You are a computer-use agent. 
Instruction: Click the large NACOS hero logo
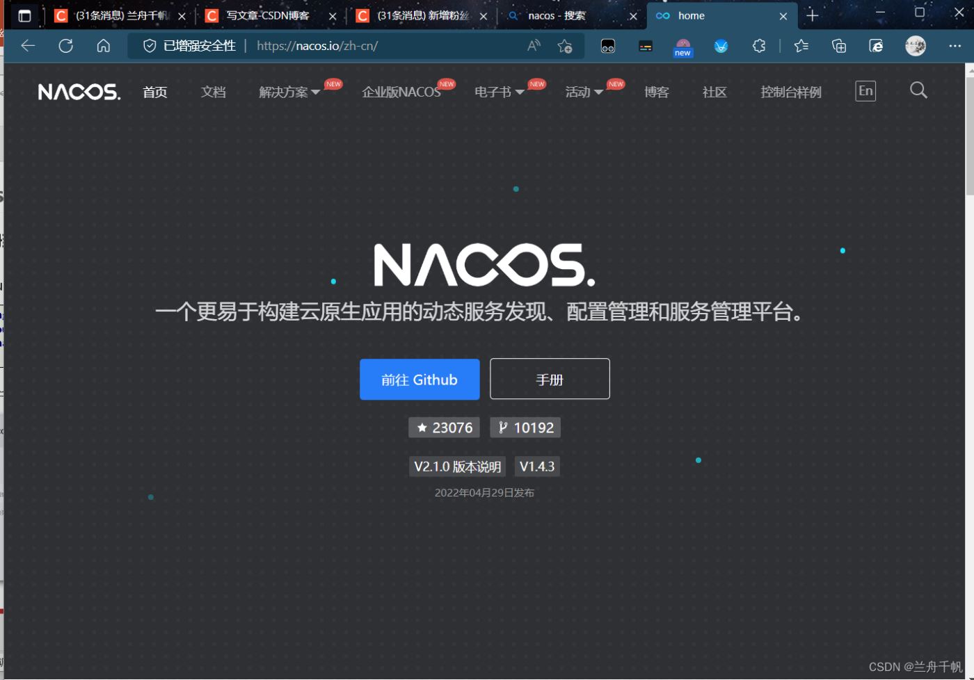tap(484, 265)
